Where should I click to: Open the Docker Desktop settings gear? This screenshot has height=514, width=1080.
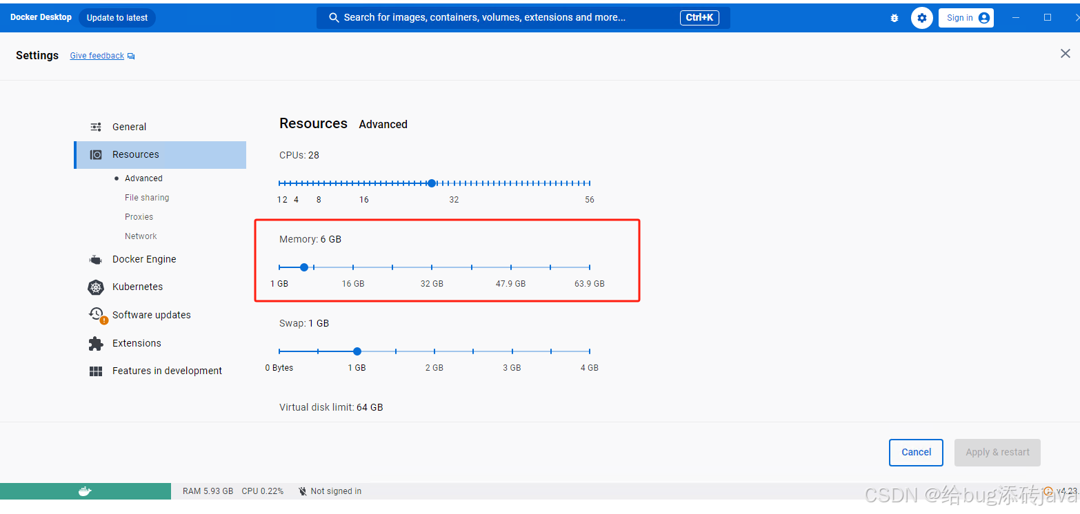coord(922,17)
